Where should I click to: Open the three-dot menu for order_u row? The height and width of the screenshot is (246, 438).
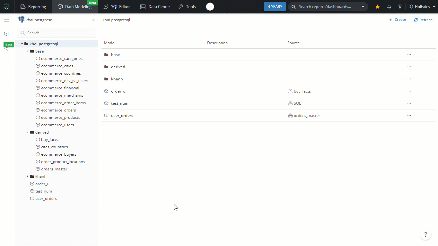(x=409, y=91)
